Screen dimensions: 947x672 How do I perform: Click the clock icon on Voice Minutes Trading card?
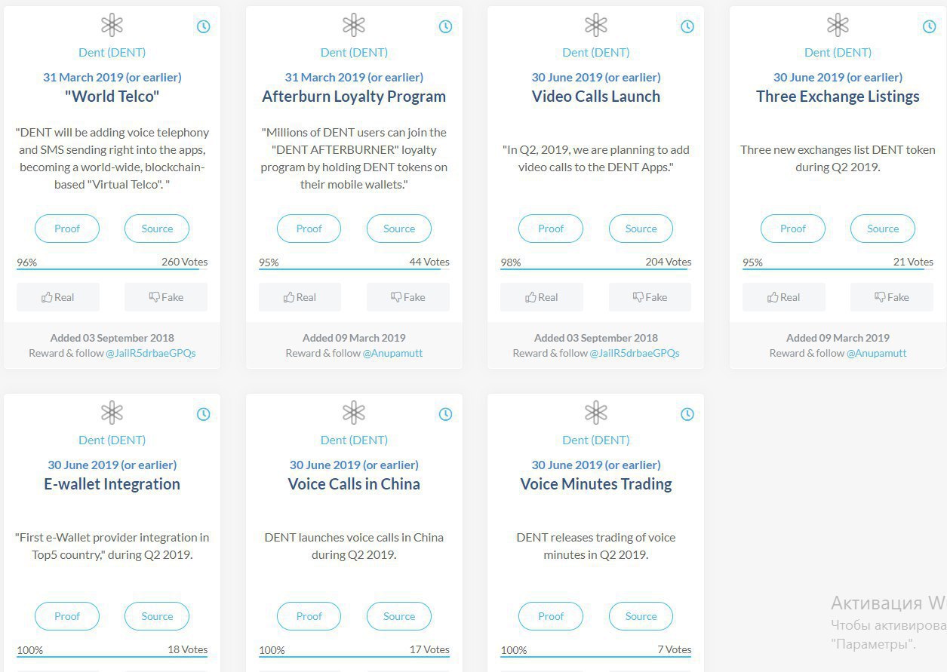pyautogui.click(x=687, y=414)
